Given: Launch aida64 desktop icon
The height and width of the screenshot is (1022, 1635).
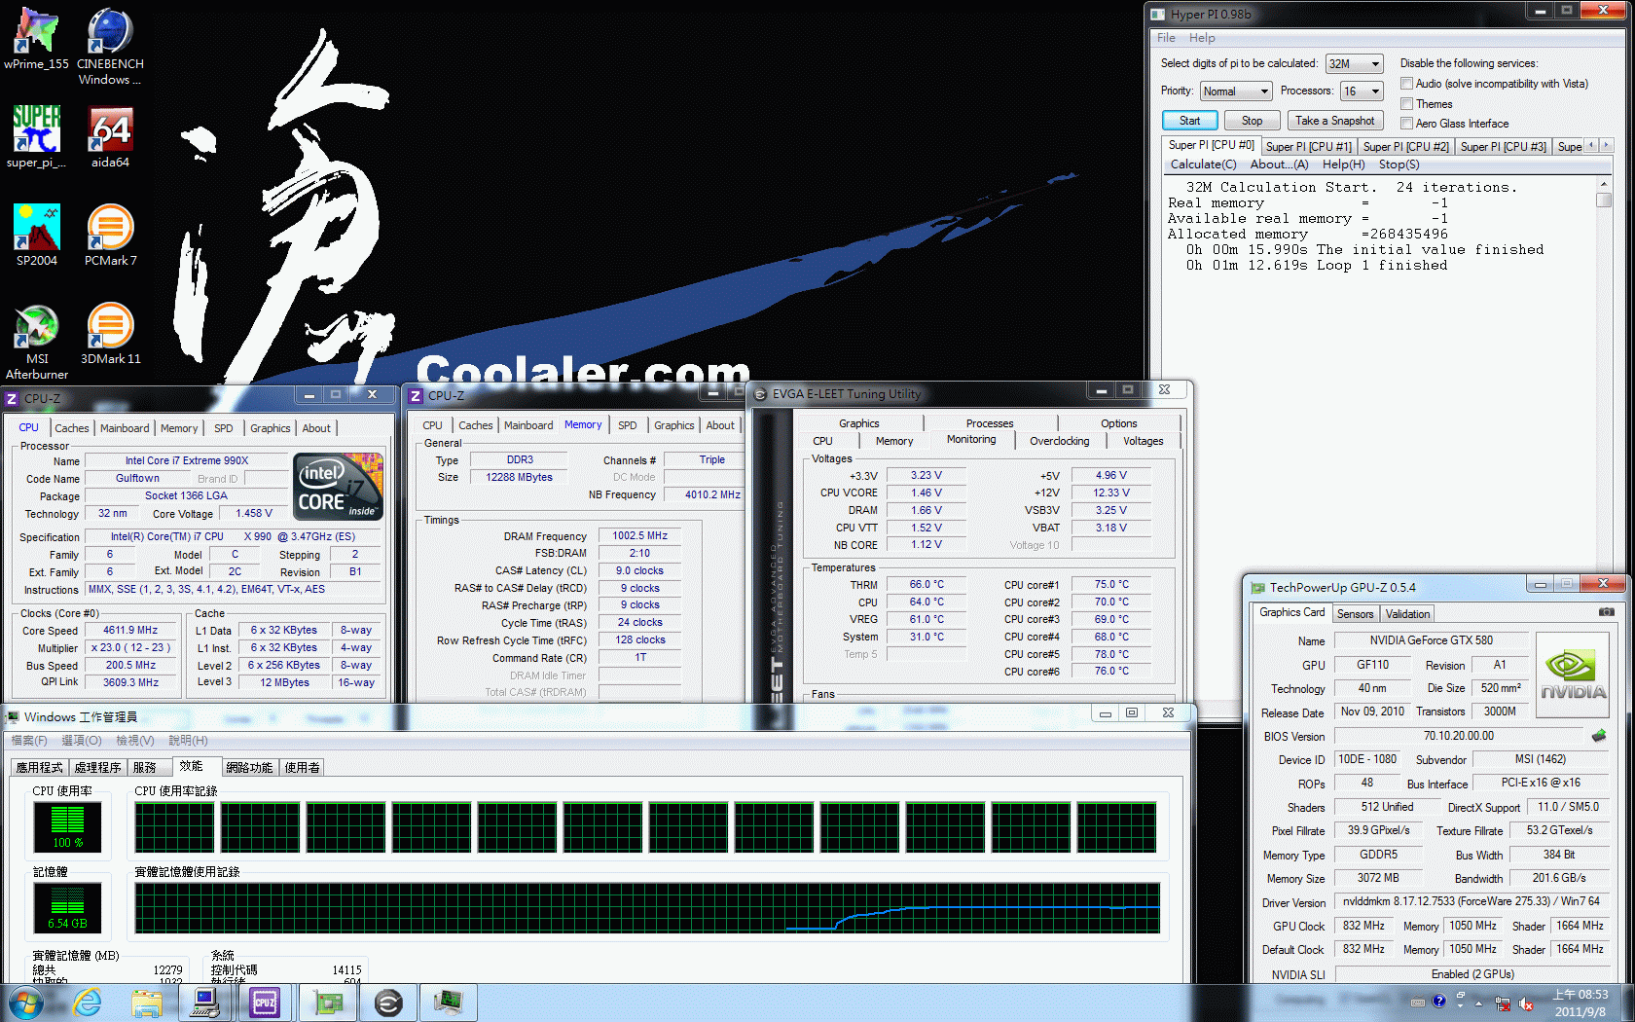Looking at the screenshot, I should click(x=110, y=137).
